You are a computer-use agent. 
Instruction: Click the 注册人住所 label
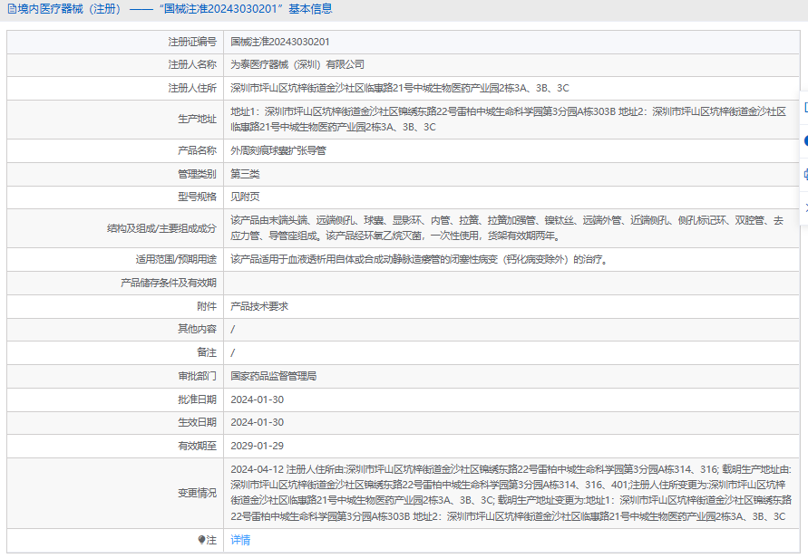tap(192, 88)
